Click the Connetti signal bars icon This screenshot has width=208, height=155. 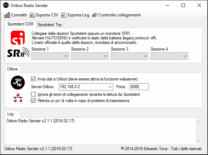[x=7, y=15]
